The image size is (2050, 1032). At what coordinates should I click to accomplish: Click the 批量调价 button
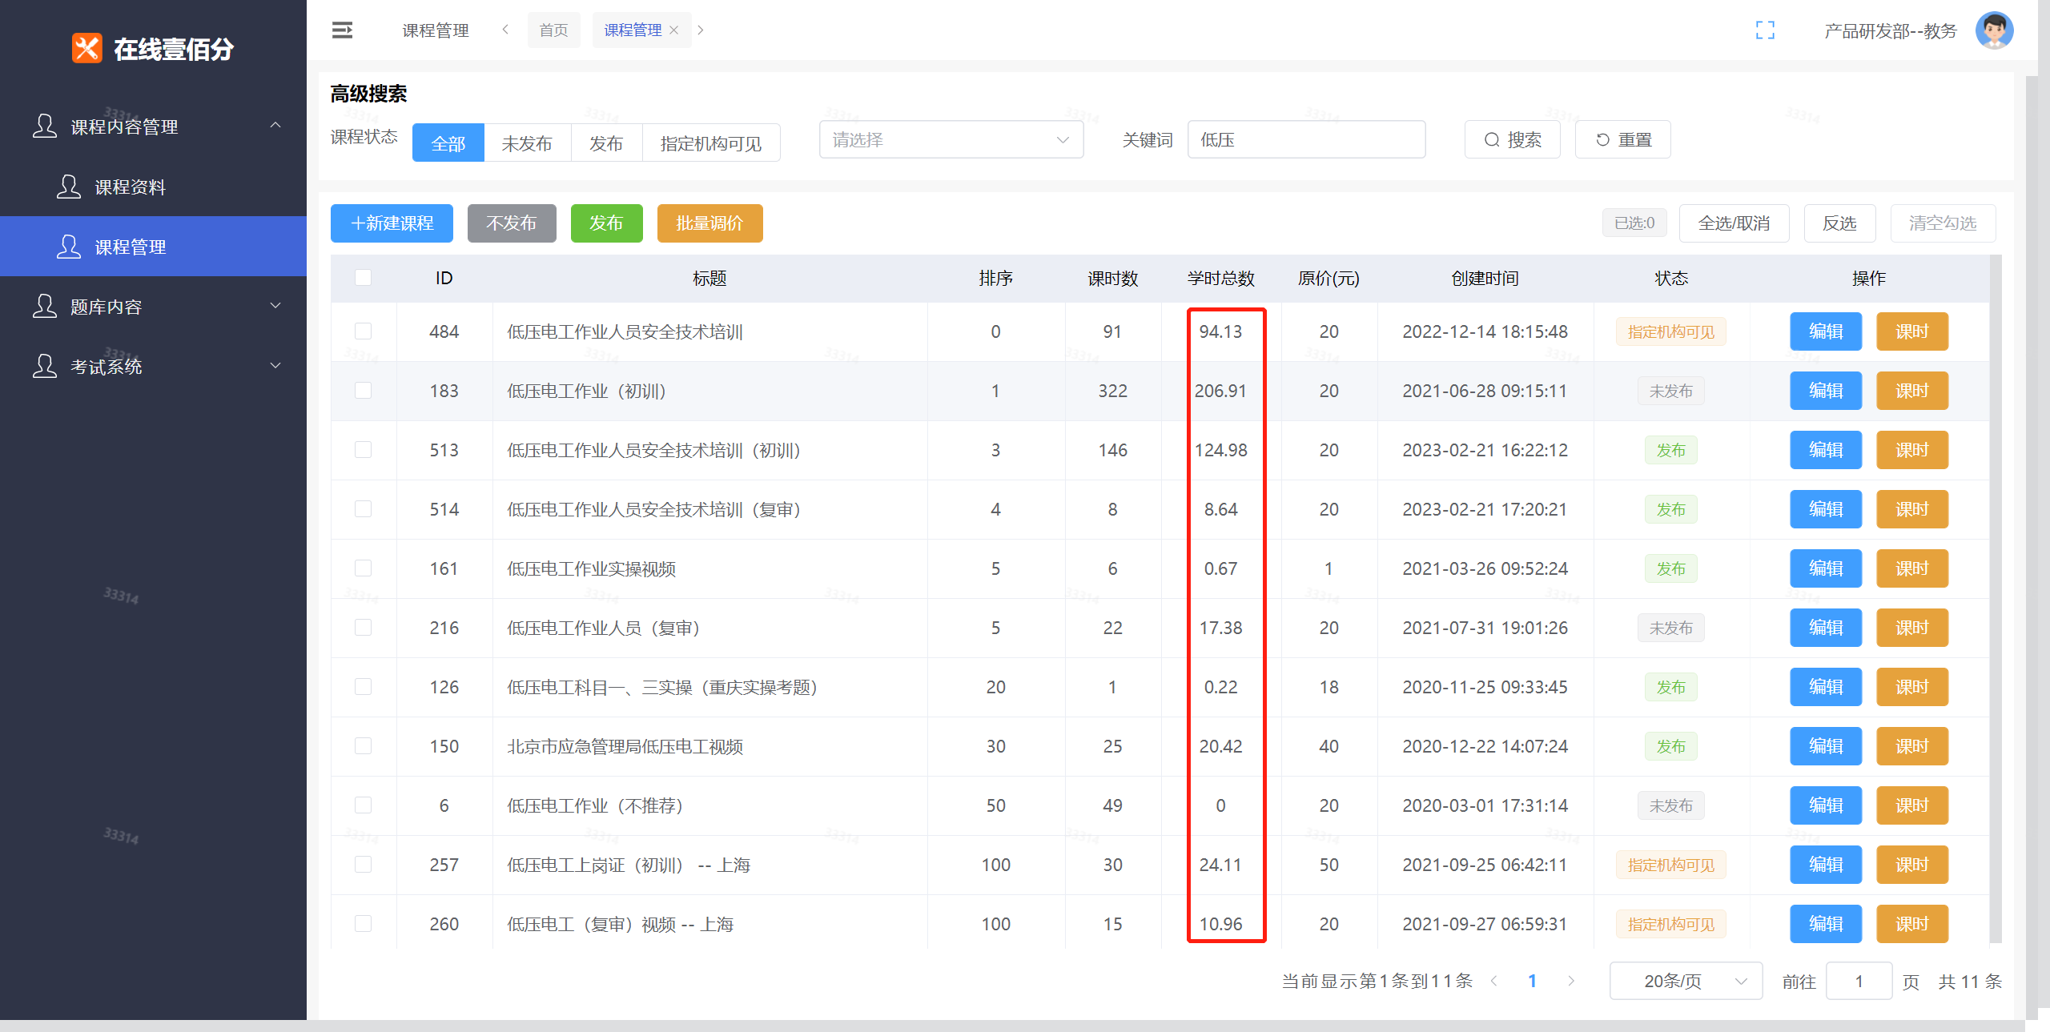(x=709, y=223)
